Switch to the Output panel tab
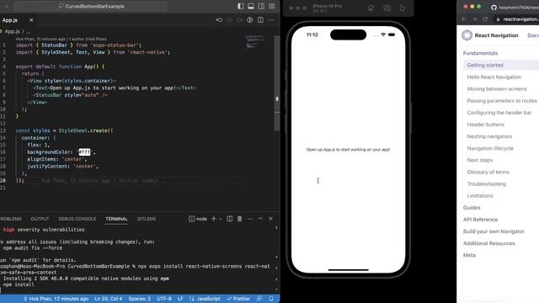 [x=40, y=219]
